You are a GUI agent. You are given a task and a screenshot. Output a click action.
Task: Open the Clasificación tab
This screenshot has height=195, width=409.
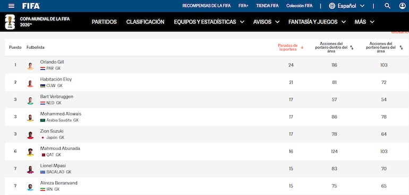tap(146, 22)
